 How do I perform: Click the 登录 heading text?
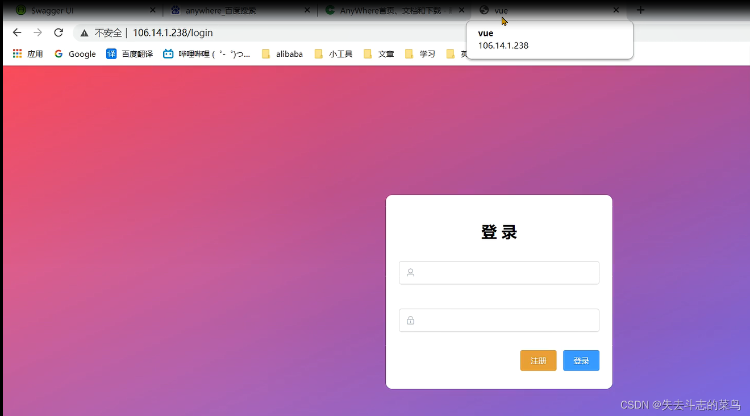click(x=499, y=232)
